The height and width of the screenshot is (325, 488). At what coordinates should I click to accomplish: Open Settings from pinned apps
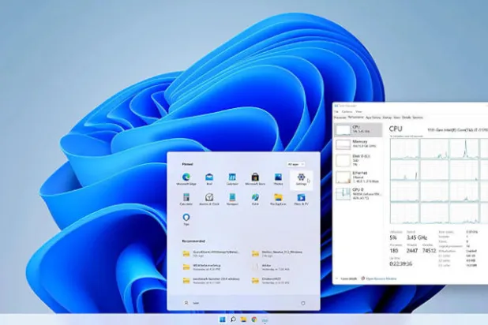pyautogui.click(x=301, y=178)
